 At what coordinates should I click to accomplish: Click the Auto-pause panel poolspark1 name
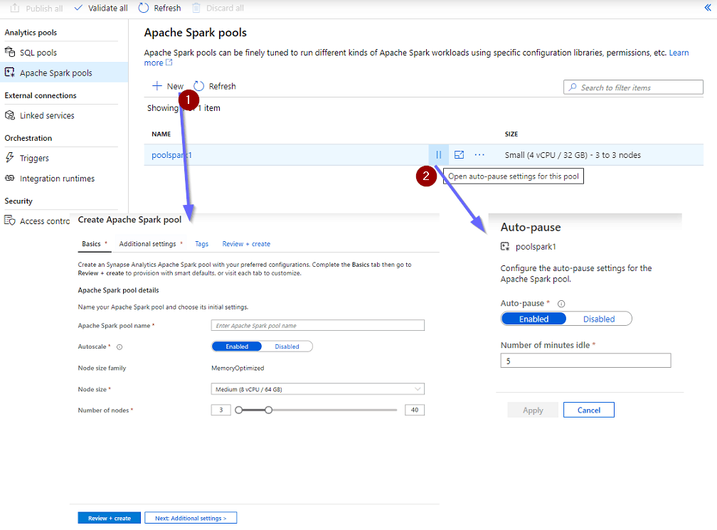point(536,246)
